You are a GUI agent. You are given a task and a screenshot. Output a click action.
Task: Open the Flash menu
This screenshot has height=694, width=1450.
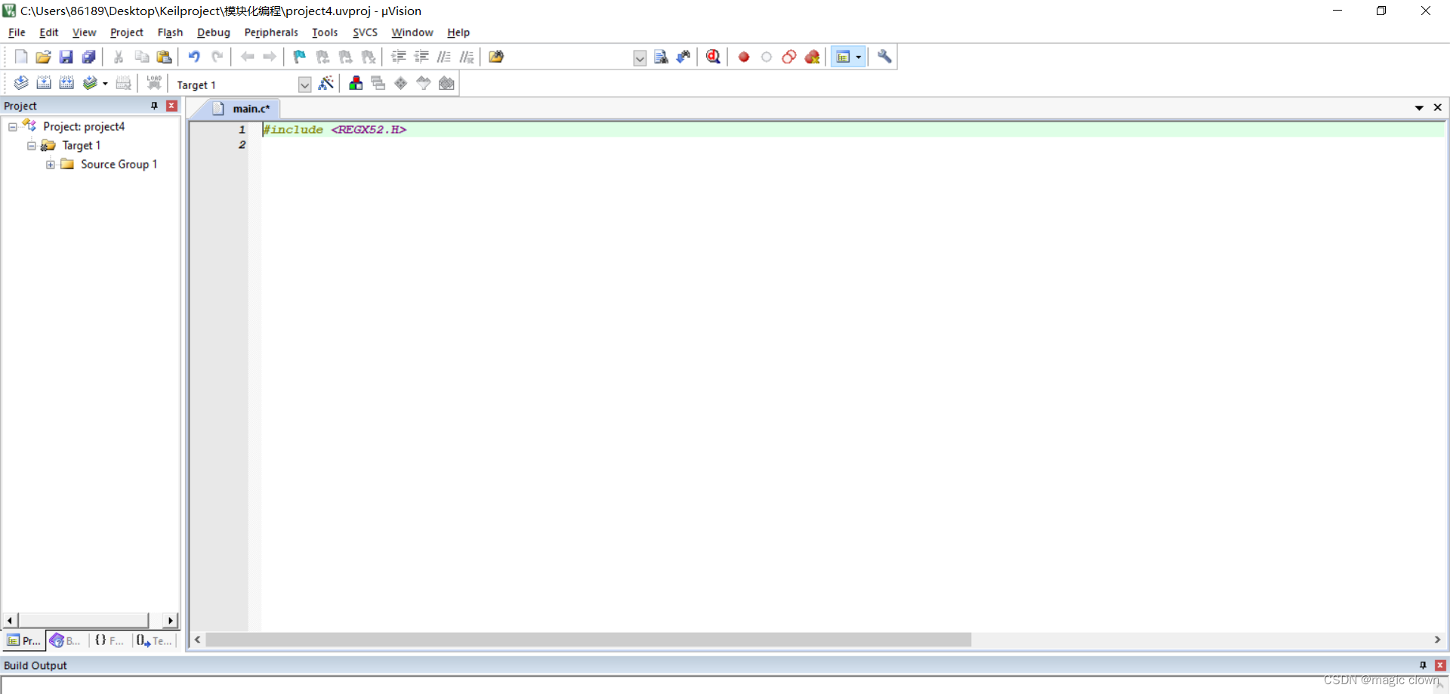point(170,32)
